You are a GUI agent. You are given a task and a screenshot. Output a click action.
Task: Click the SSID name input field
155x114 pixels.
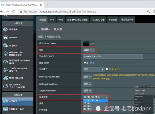pos(113,57)
